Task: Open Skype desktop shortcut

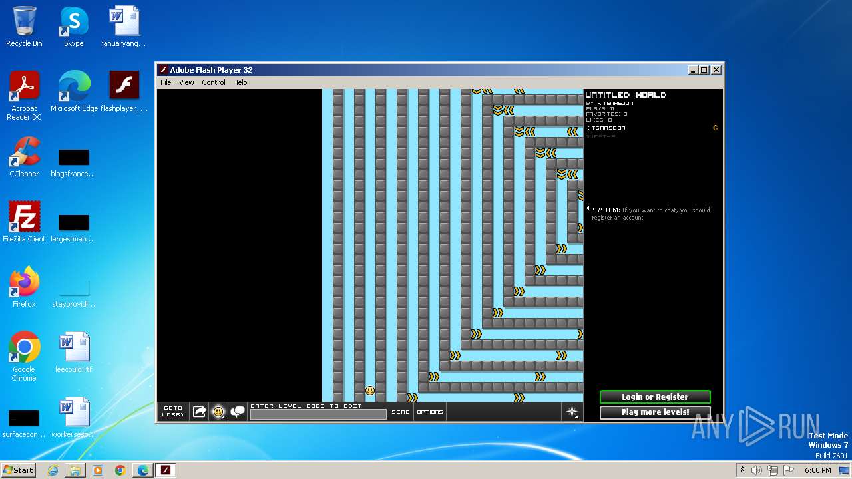Action: tap(73, 27)
